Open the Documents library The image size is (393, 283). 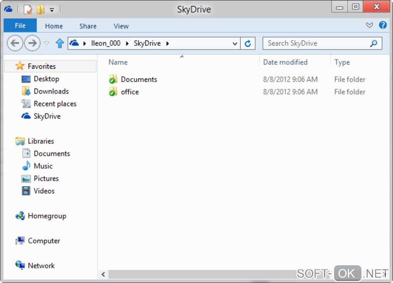(x=52, y=153)
